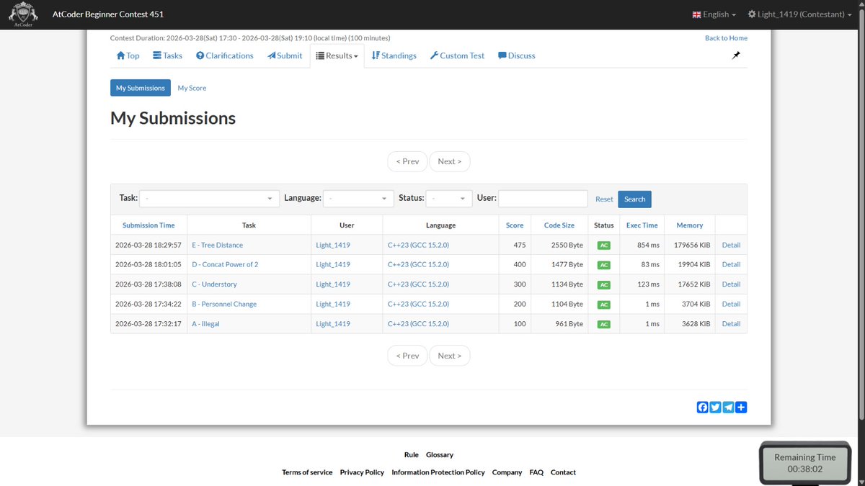Share the page on Telegram

728,408
